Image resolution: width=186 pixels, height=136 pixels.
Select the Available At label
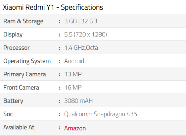point(19,127)
